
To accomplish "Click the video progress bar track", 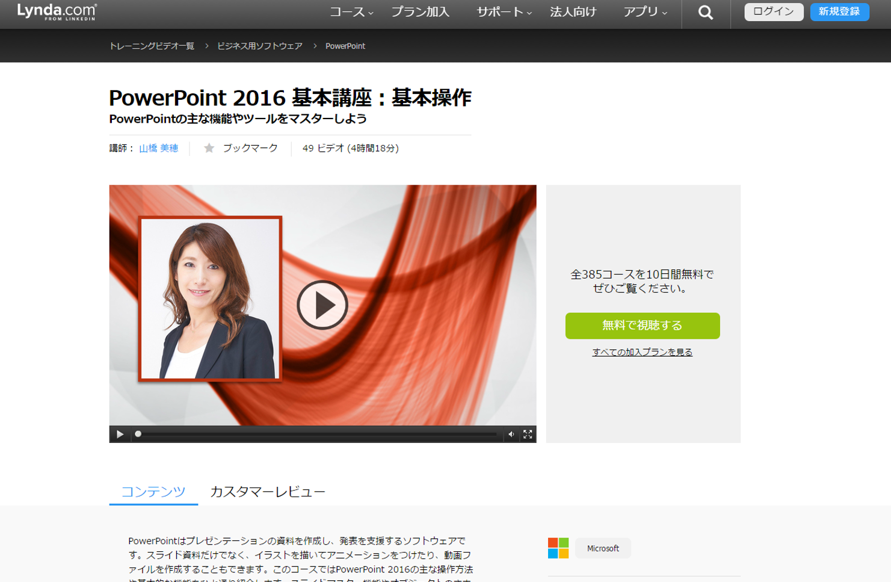I will [319, 435].
